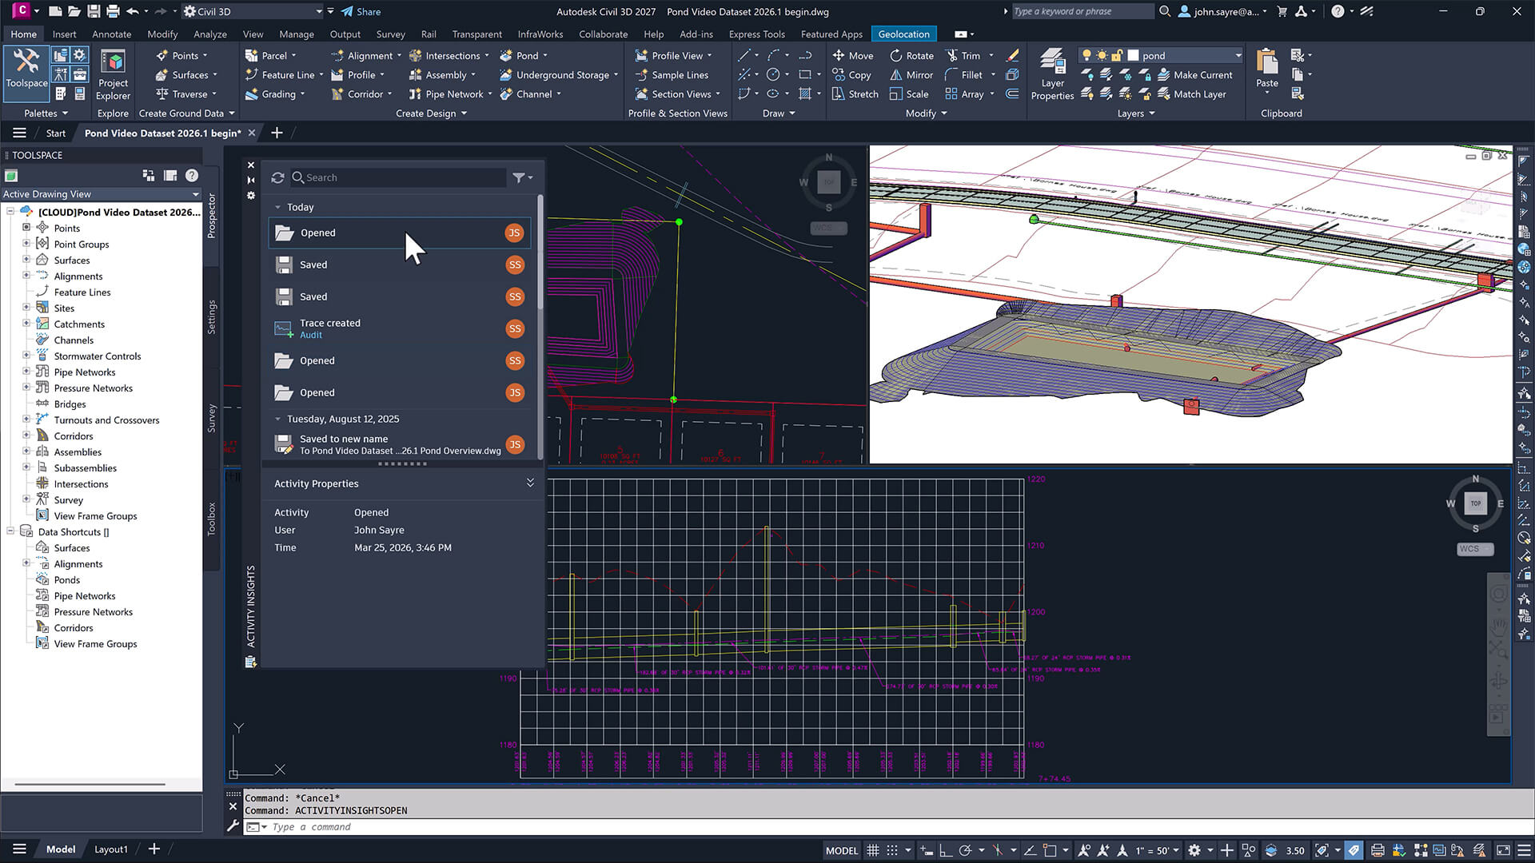The image size is (1535, 863).
Task: Toggle snap mode in status bar
Action: tap(892, 850)
